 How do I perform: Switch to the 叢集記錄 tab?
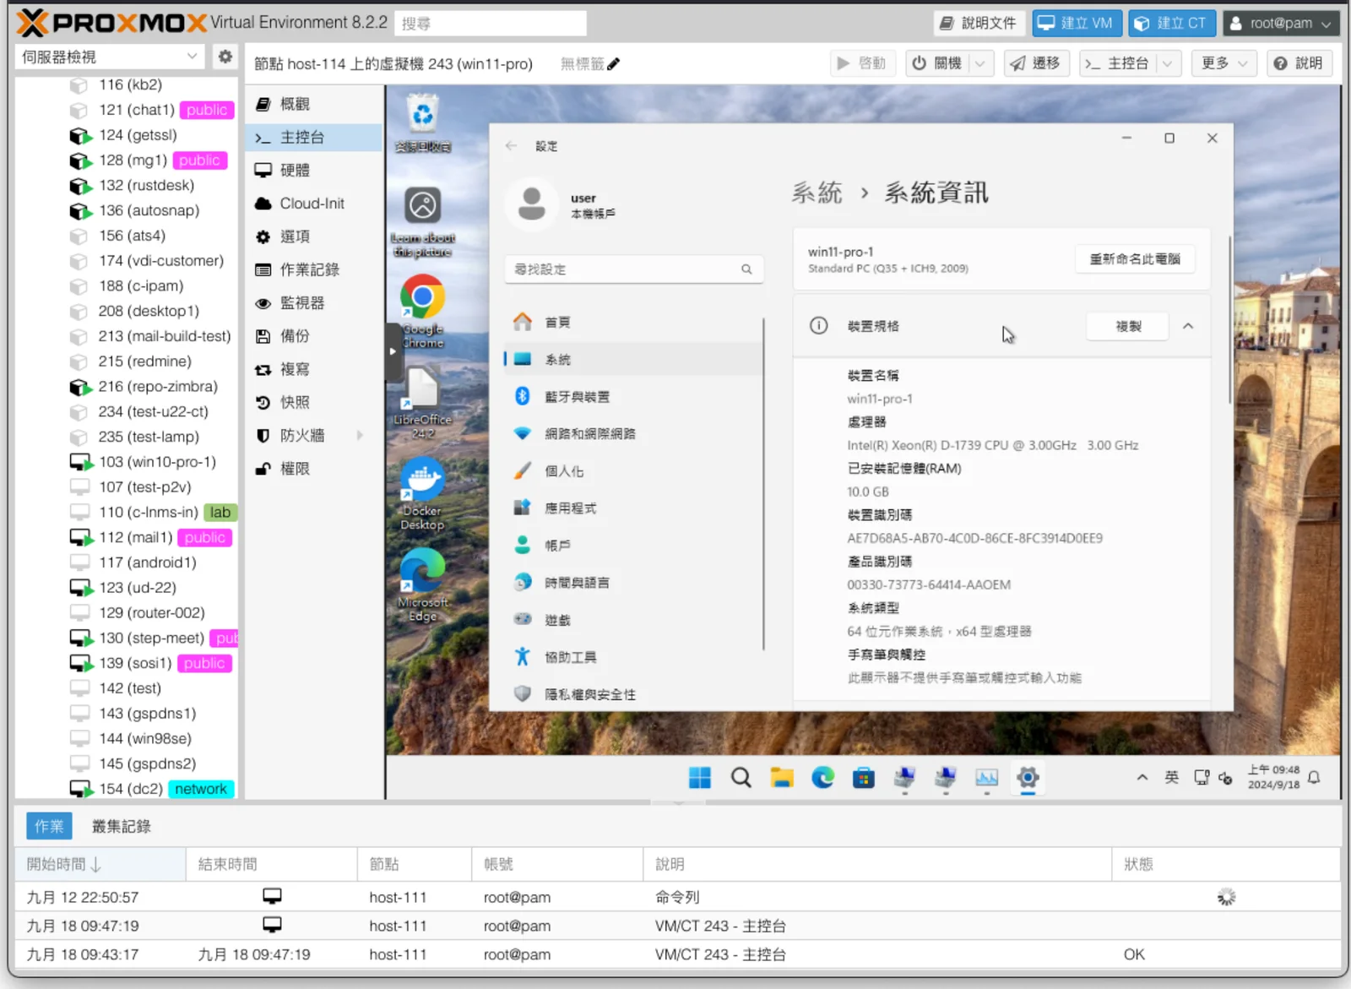coord(122,826)
